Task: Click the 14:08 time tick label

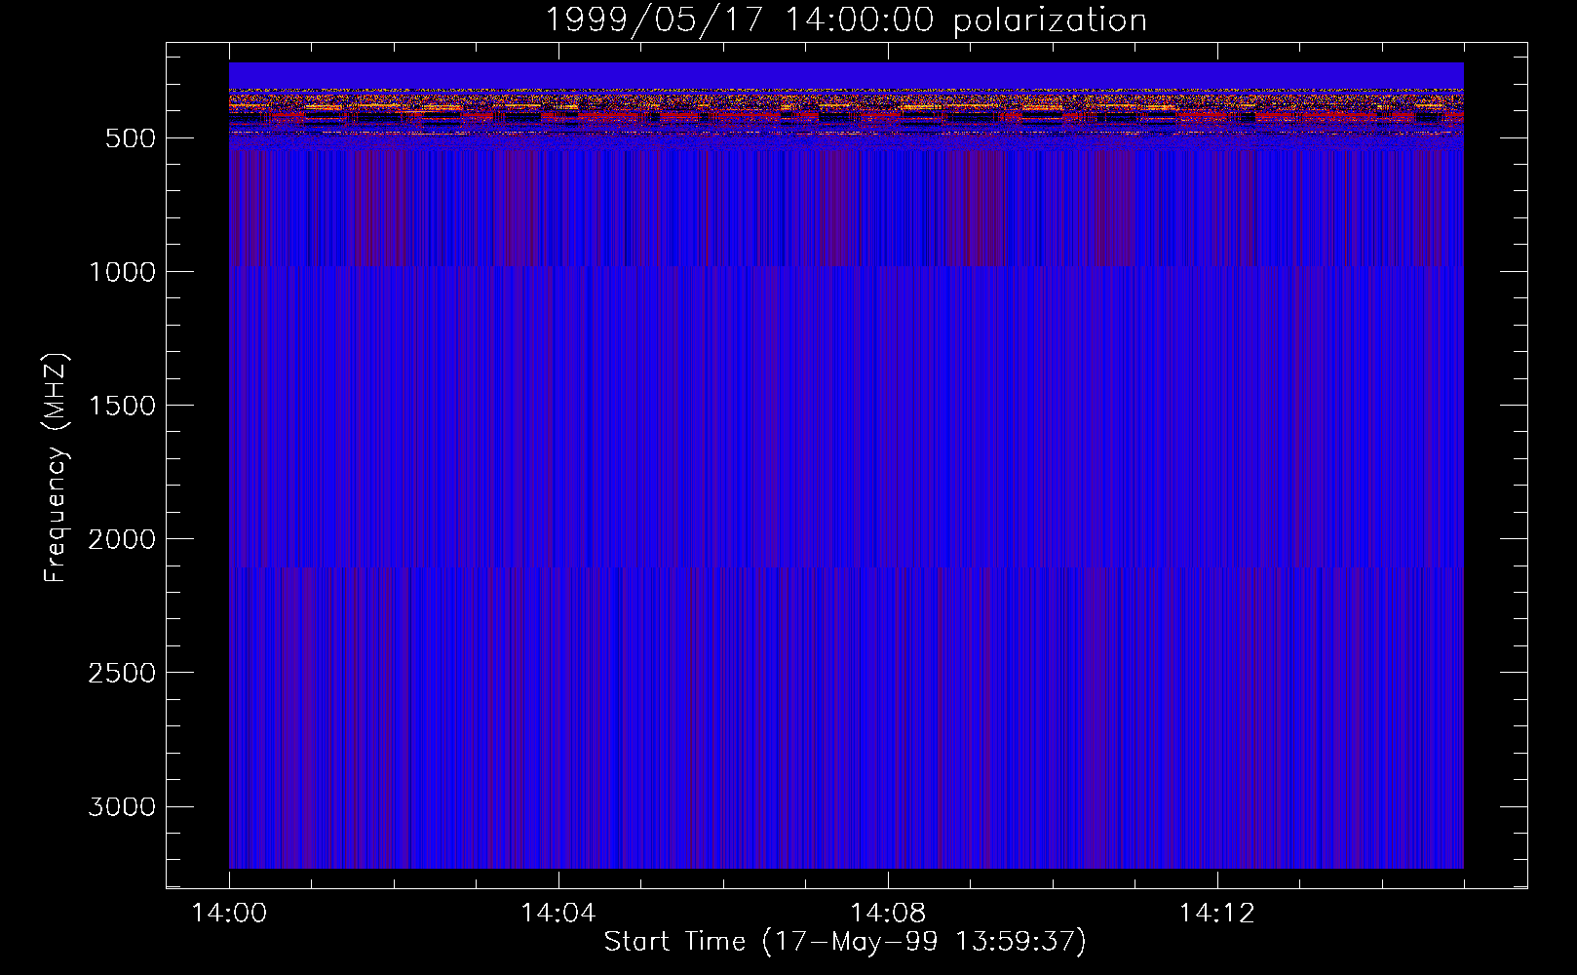Action: point(887,914)
